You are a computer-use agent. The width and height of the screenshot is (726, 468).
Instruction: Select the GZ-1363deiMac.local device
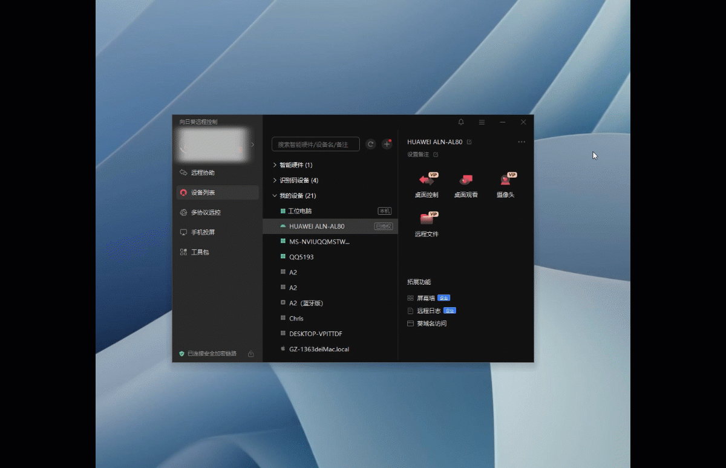[330, 349]
